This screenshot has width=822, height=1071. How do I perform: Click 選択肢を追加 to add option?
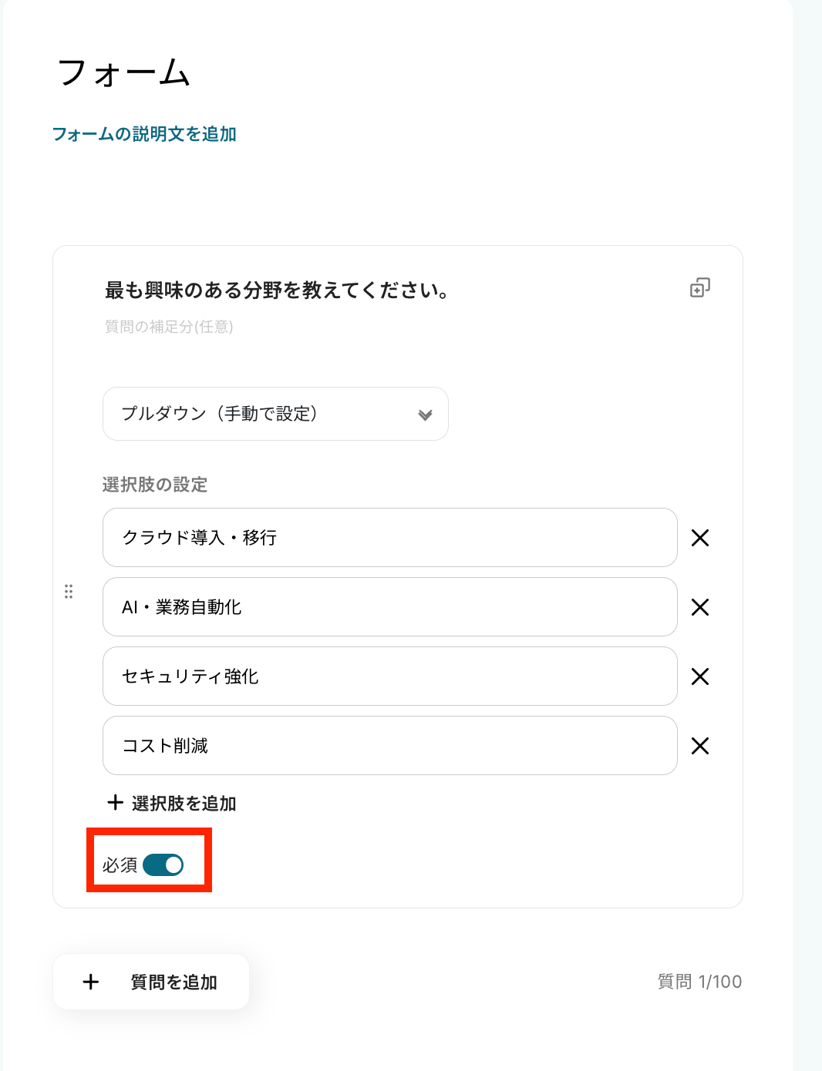(184, 804)
